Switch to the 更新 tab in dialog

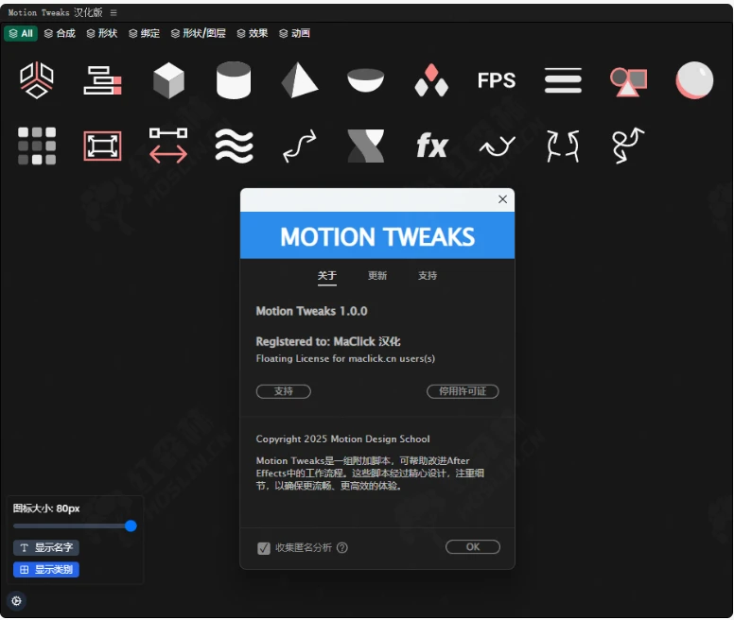[377, 276]
